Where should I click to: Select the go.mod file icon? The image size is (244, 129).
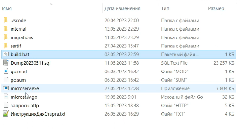[x=6, y=71]
